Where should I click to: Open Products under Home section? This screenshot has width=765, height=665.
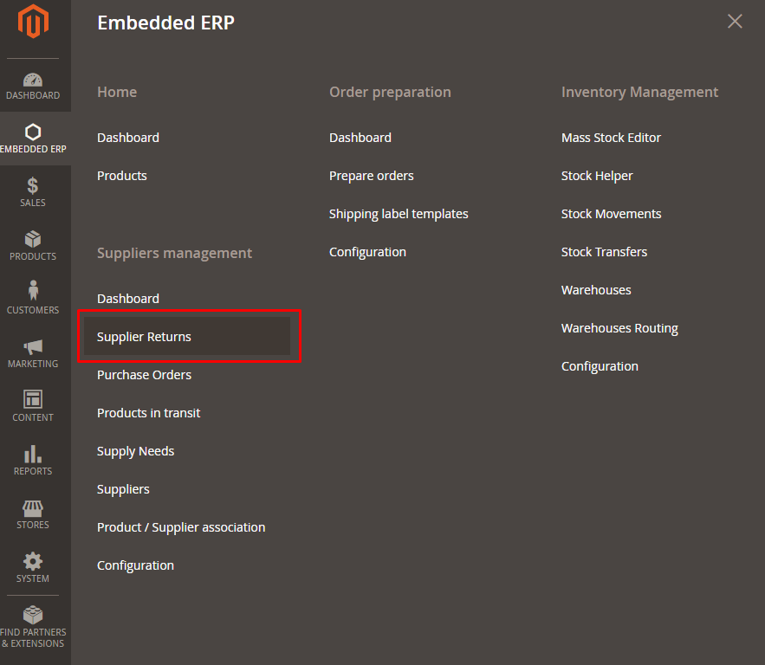pos(122,176)
